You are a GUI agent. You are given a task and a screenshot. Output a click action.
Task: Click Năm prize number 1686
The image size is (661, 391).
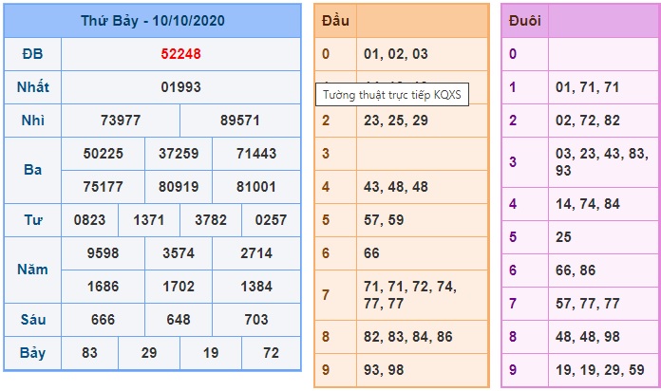point(103,287)
